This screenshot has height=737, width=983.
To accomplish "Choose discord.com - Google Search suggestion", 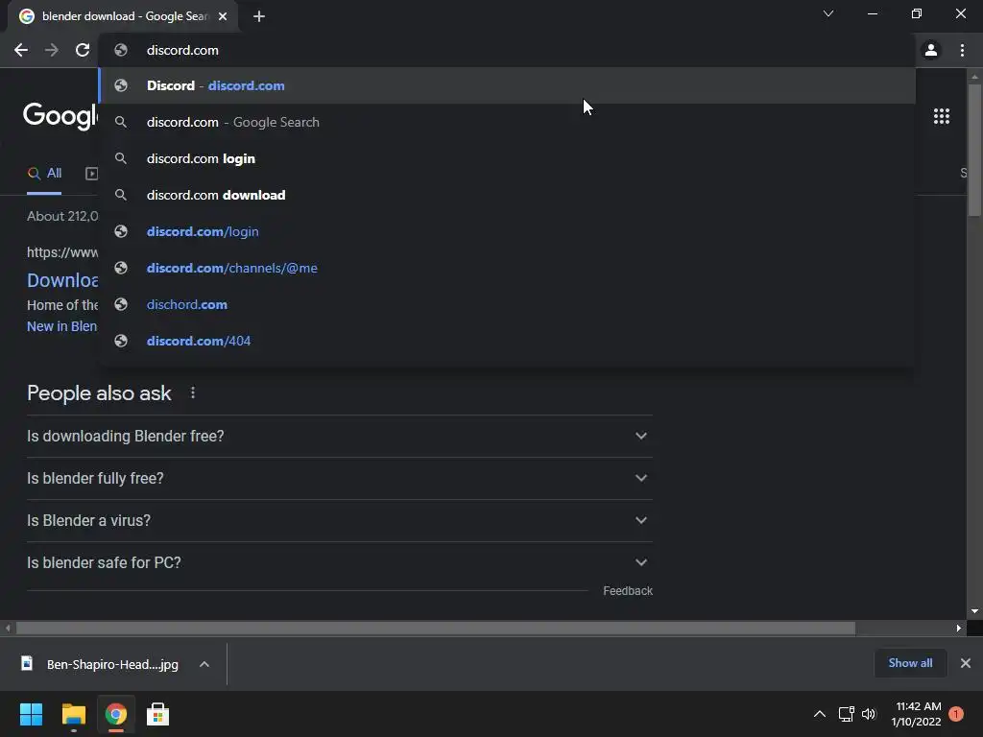I will [507, 122].
